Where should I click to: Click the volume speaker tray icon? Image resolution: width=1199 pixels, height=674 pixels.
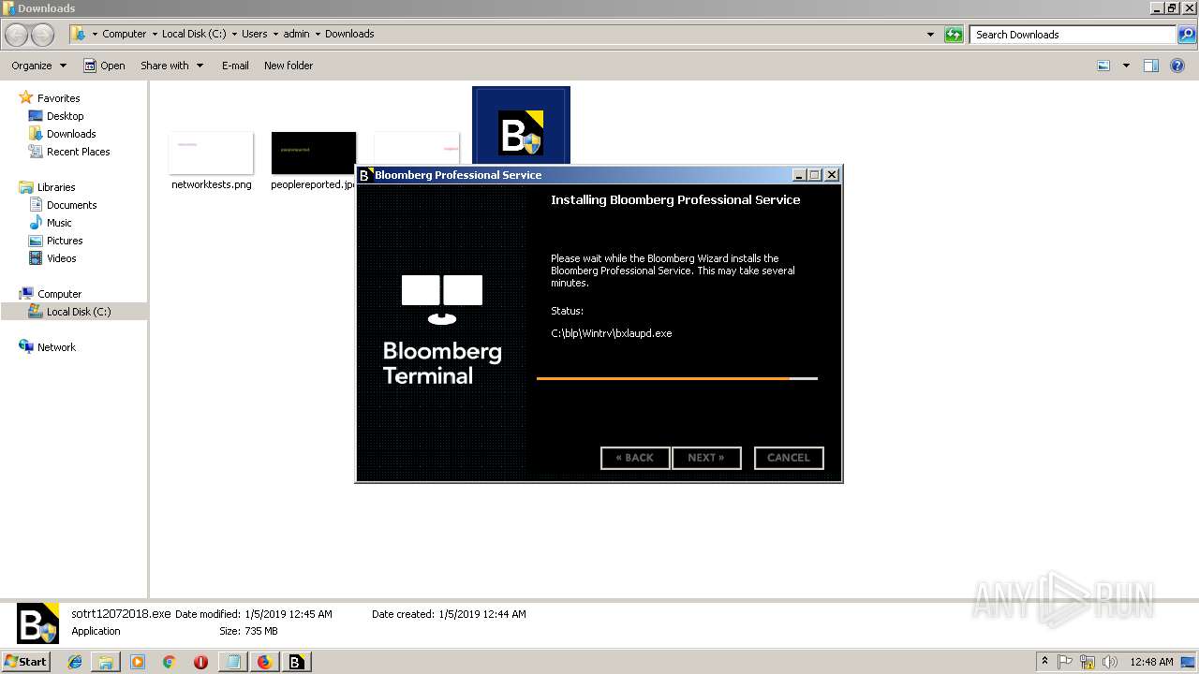pos(1110,662)
